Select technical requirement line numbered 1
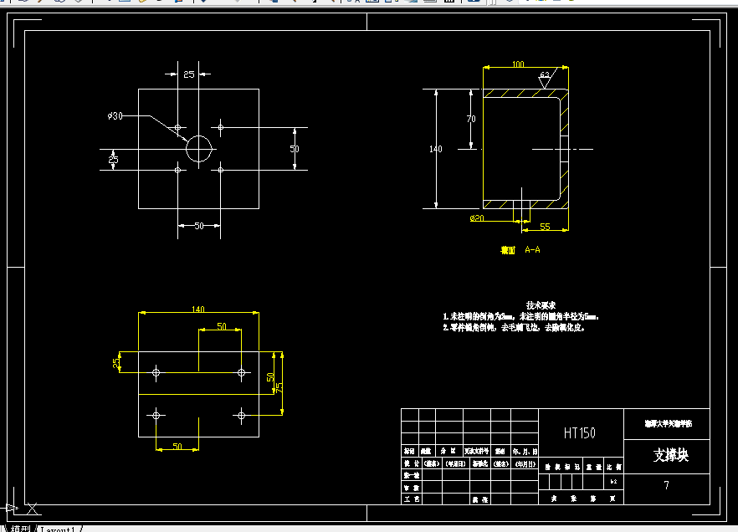Image resolution: width=738 pixels, height=532 pixels. pyautogui.click(x=521, y=316)
